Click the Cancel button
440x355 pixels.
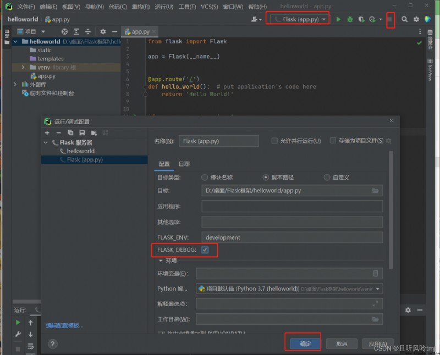(342, 343)
